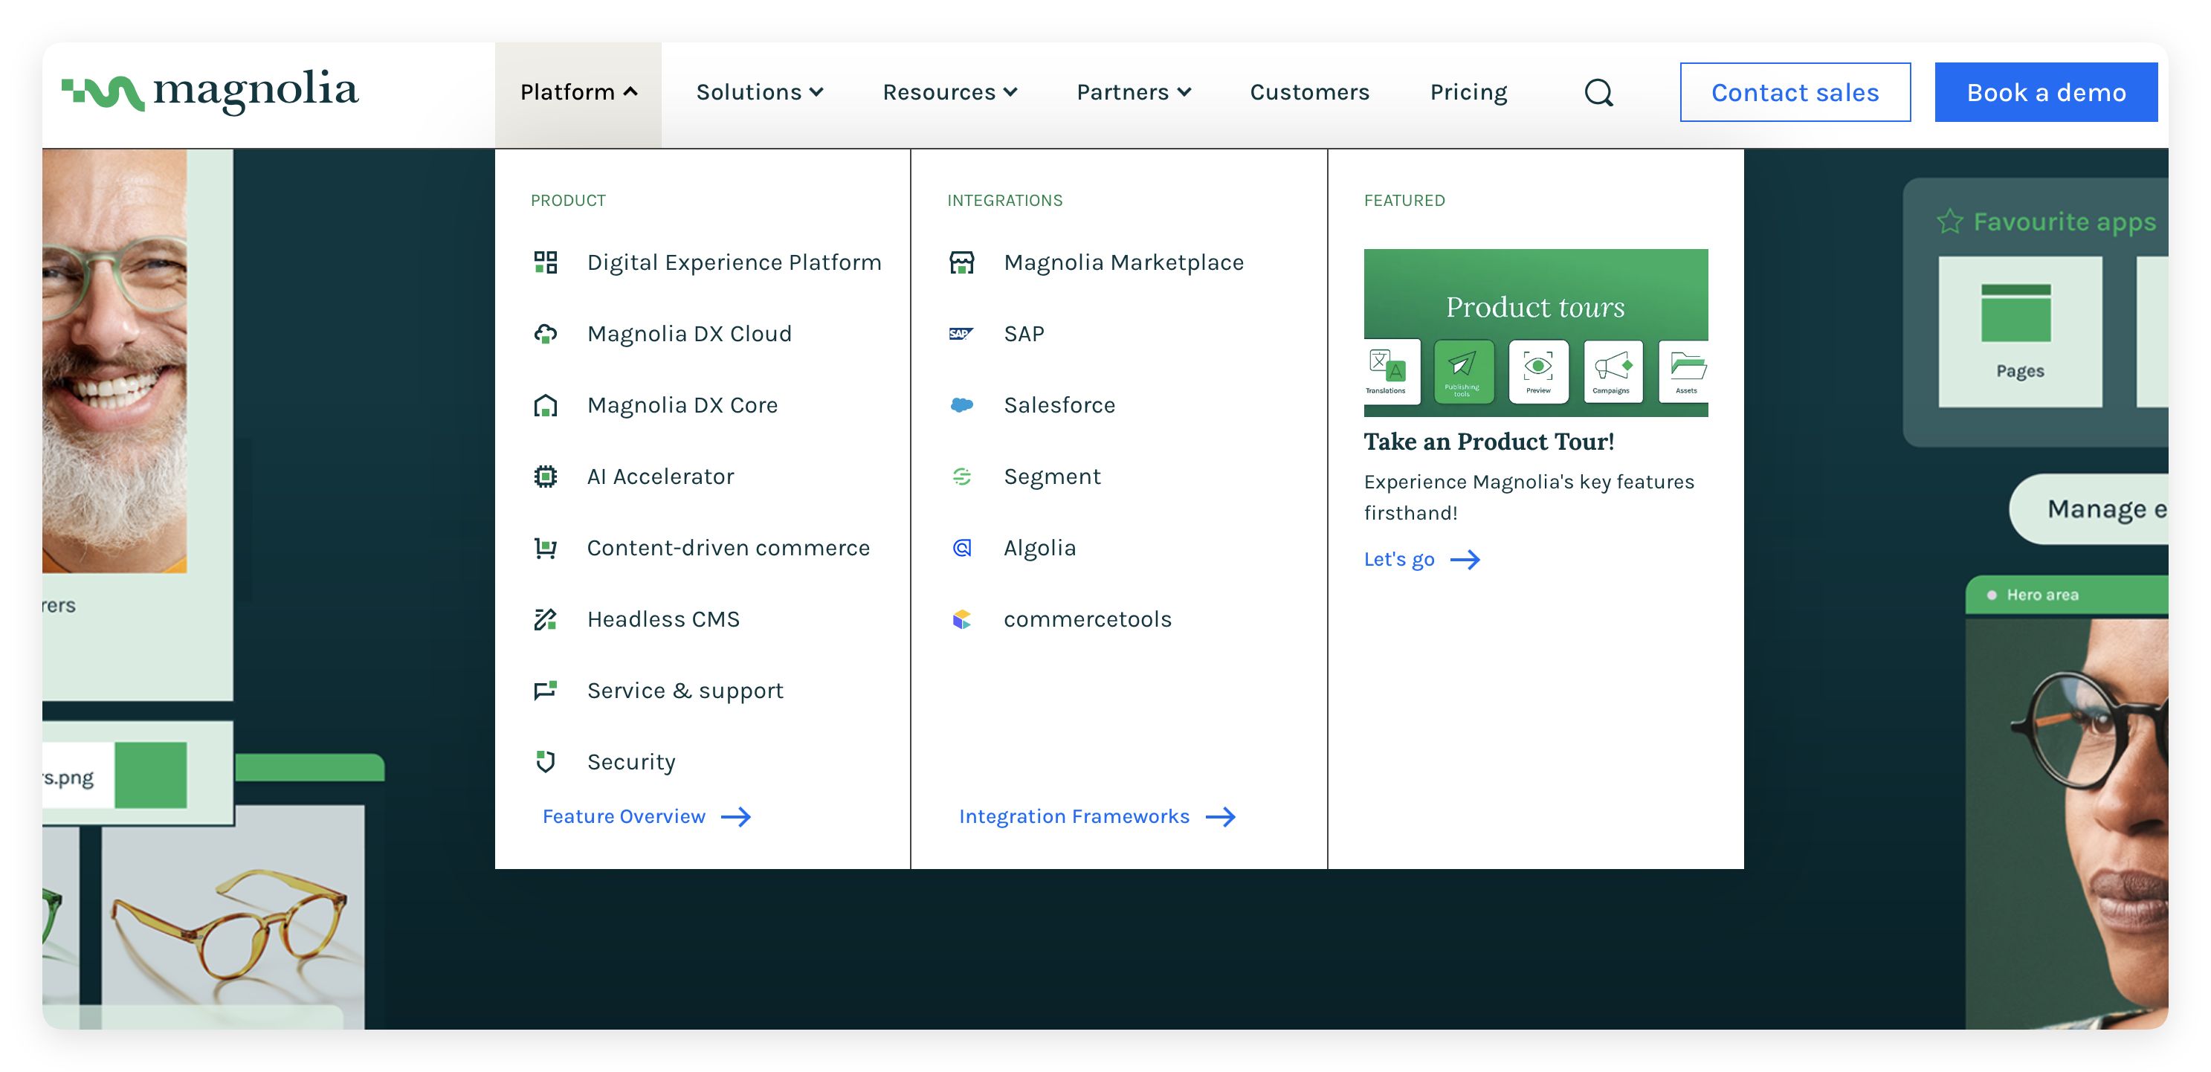Expand the Resources dropdown

pyautogui.click(x=949, y=93)
